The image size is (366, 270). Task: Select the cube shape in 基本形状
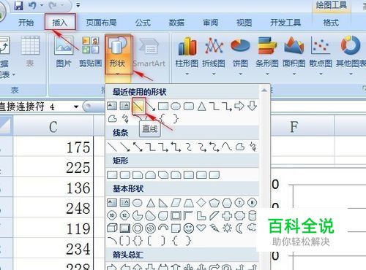[x=112, y=228]
